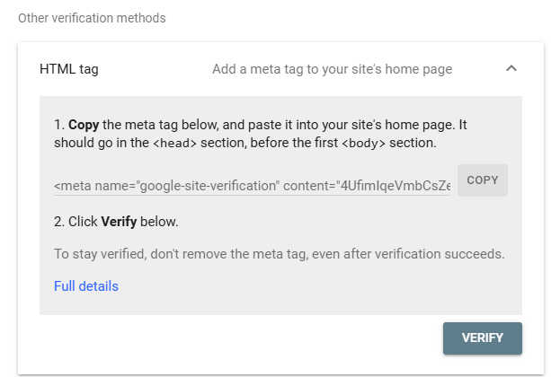Click the meta tag code field
Image resolution: width=551 pixels, height=377 pixels.
(x=252, y=186)
